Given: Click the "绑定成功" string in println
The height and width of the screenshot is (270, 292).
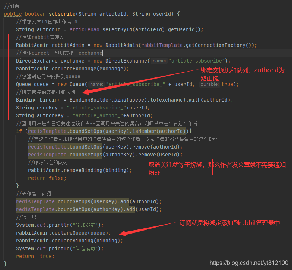Looking at the screenshot, I should (85, 249).
